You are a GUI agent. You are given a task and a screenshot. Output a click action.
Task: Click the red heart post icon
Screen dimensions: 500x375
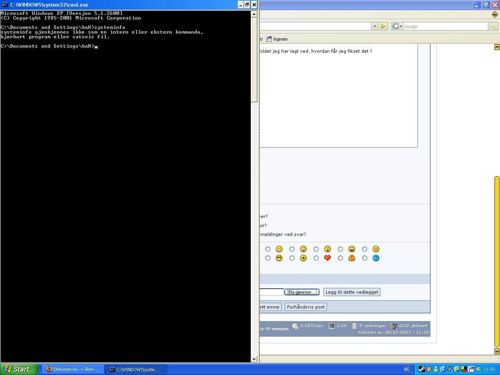tap(327, 258)
